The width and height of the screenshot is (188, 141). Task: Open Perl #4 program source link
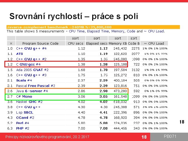point(22,123)
